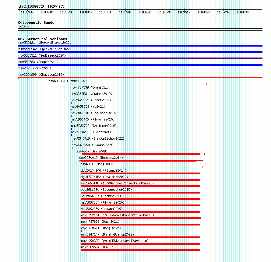
Task: Click the DGV Structural Variants track title
Action: tap(43, 39)
